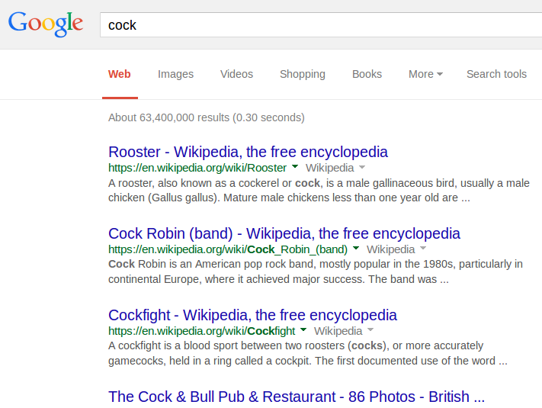Expand green arrow beside Cock_Robin_(band) URL
The width and height of the screenshot is (542, 408).
coord(355,249)
